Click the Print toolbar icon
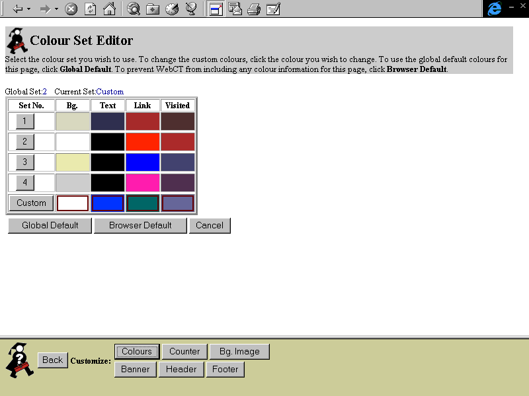Image resolution: width=529 pixels, height=396 pixels. 253,9
